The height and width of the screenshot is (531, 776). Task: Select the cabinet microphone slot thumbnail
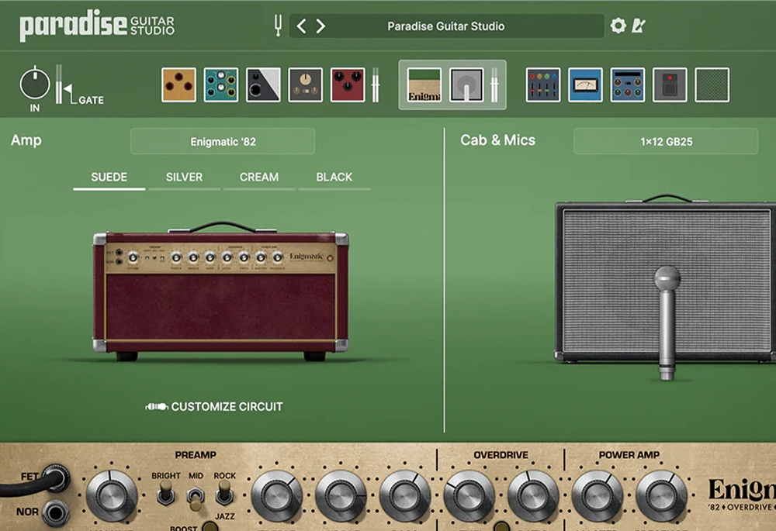coord(466,85)
